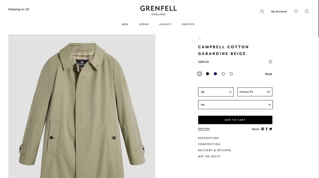
Task: Open the LEGACY menu
Action: click(x=165, y=24)
